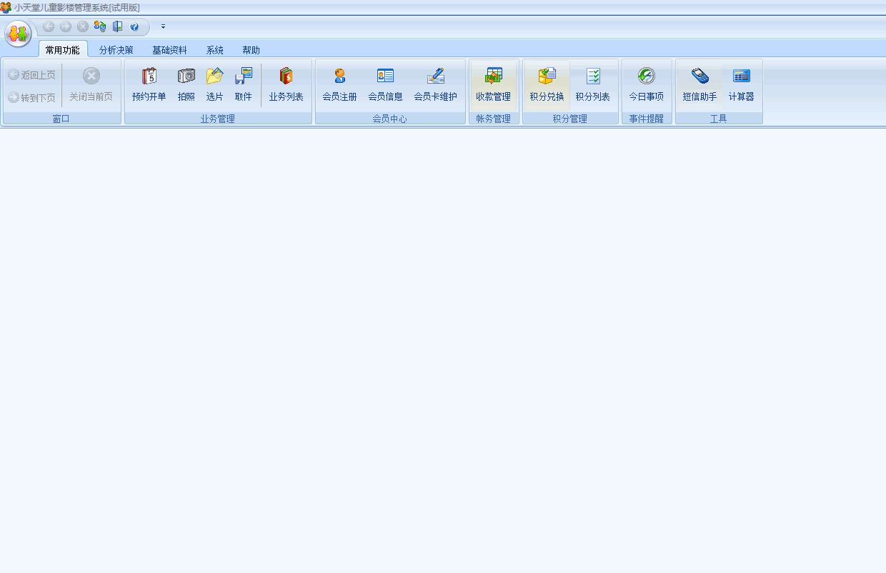Open the 预约开单 booking order tool
The image size is (886, 573).
coord(149,84)
